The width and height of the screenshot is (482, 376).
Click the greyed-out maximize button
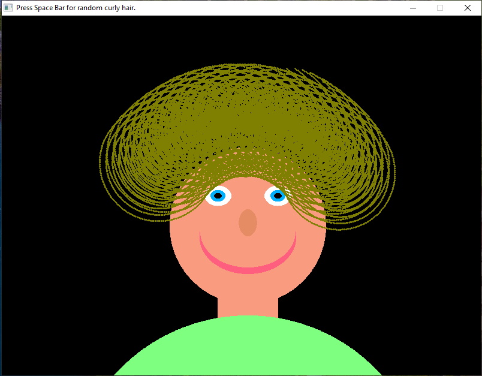[x=440, y=8]
